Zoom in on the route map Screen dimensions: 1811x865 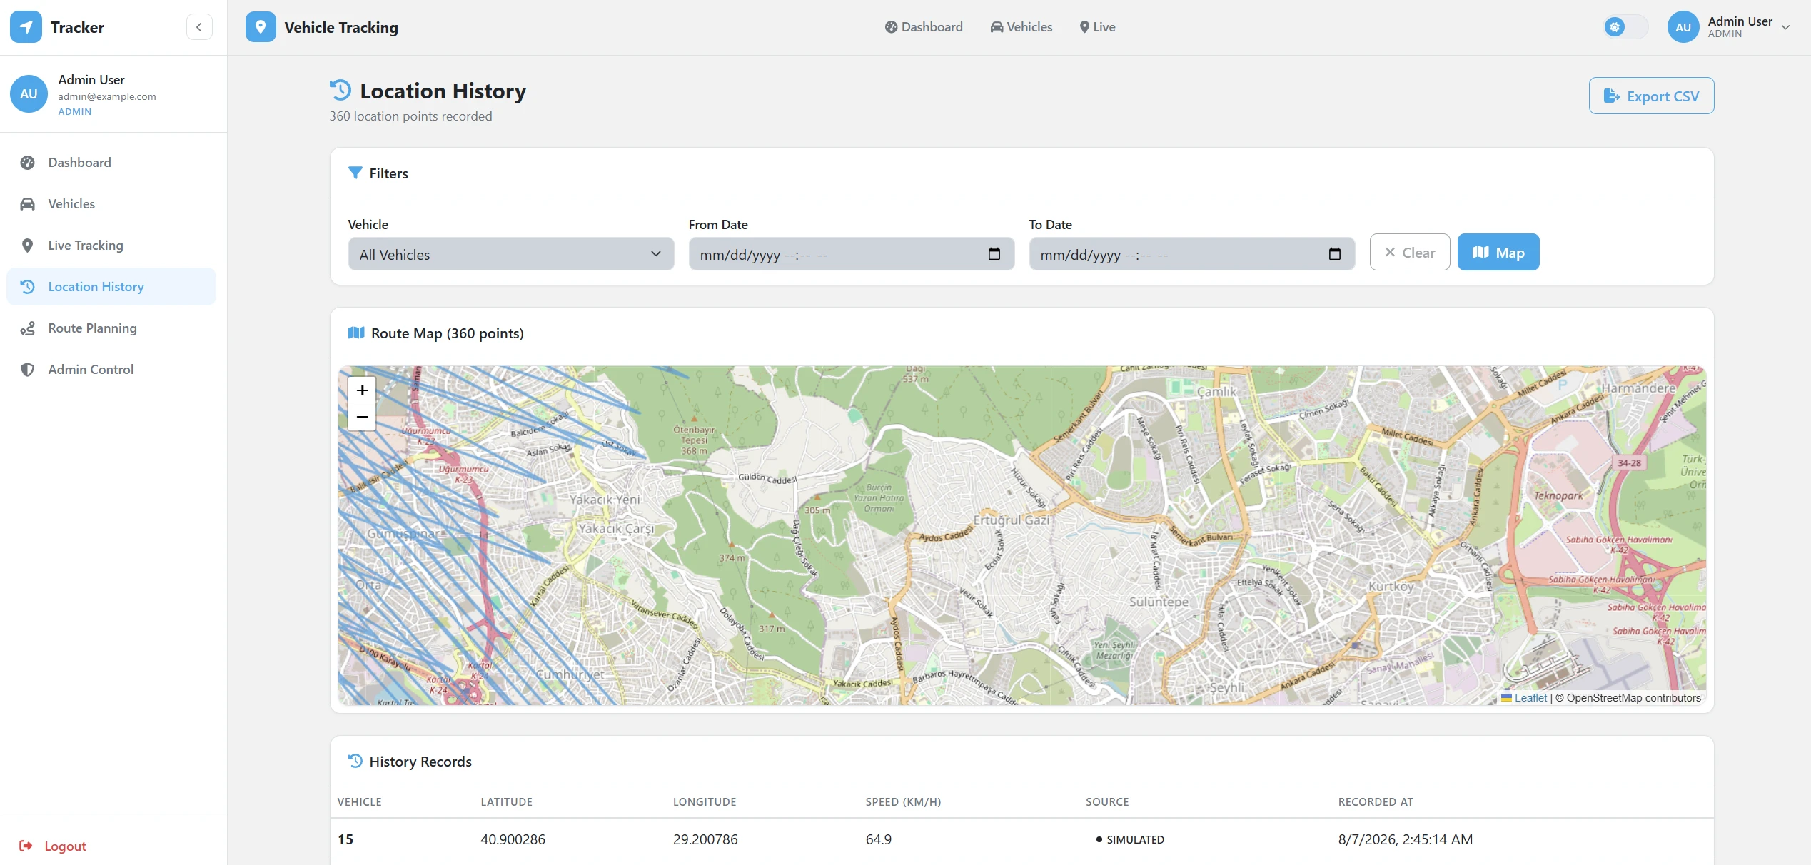pyautogui.click(x=362, y=390)
